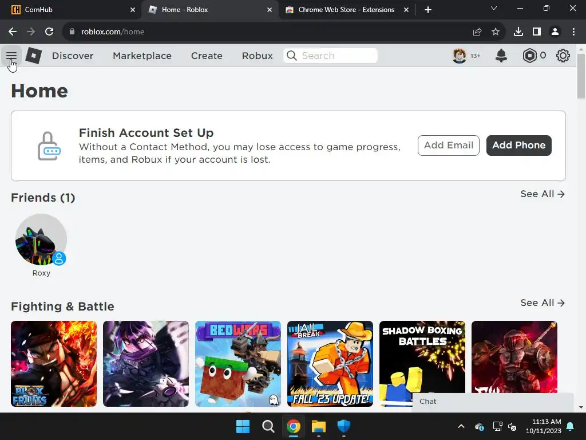Open Windows taskbar search

268,426
